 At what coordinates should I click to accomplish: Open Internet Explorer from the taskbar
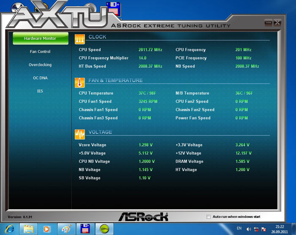9,229
